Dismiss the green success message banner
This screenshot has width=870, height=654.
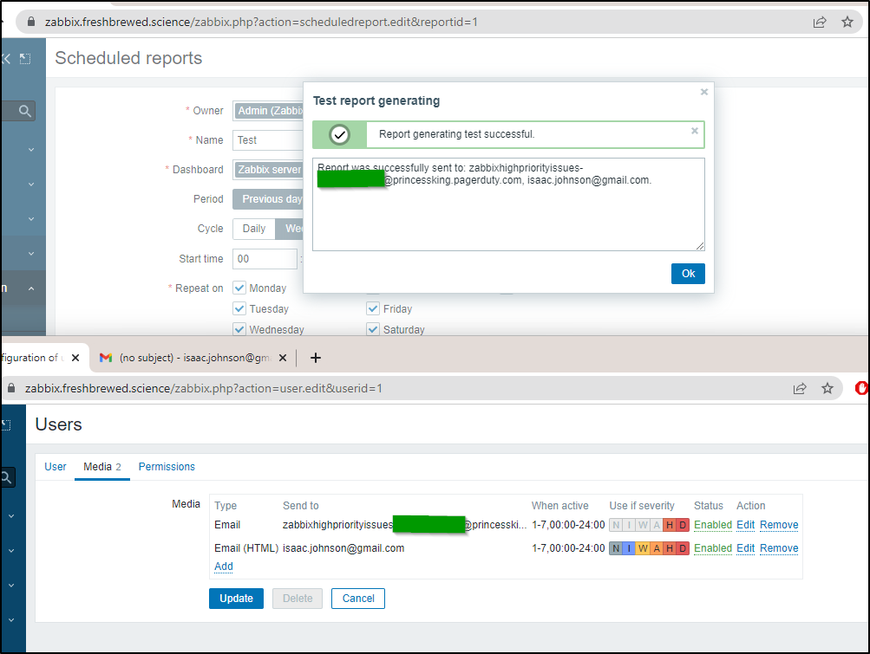point(695,131)
